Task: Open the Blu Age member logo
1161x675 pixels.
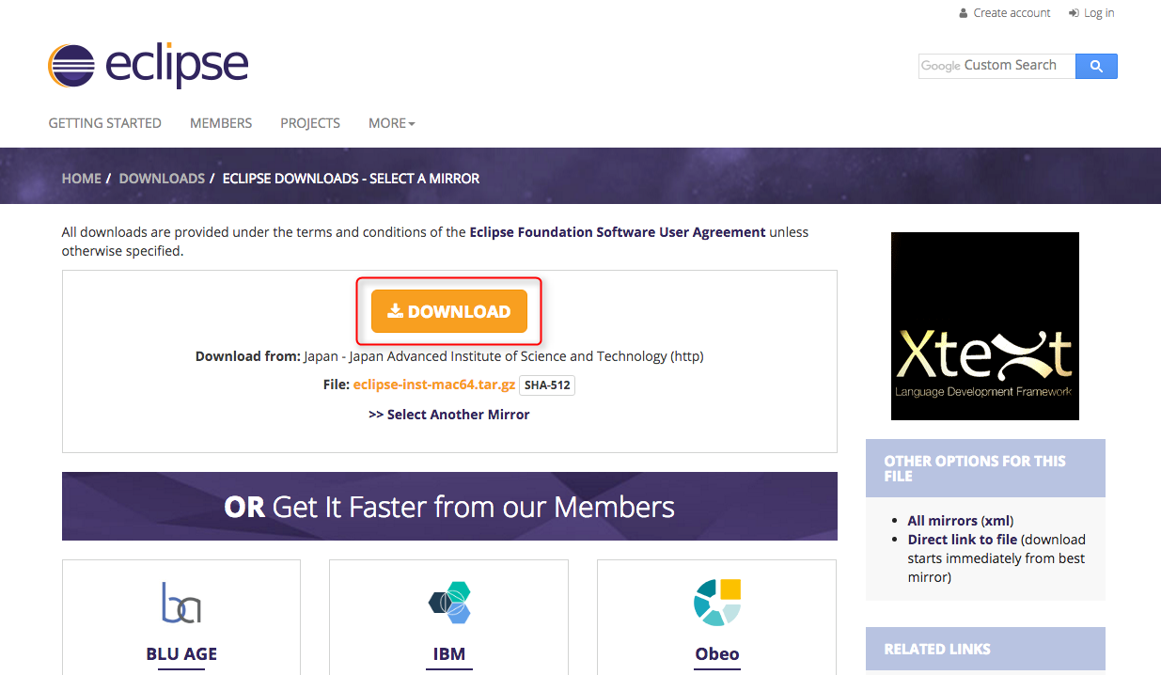Action: point(181,603)
